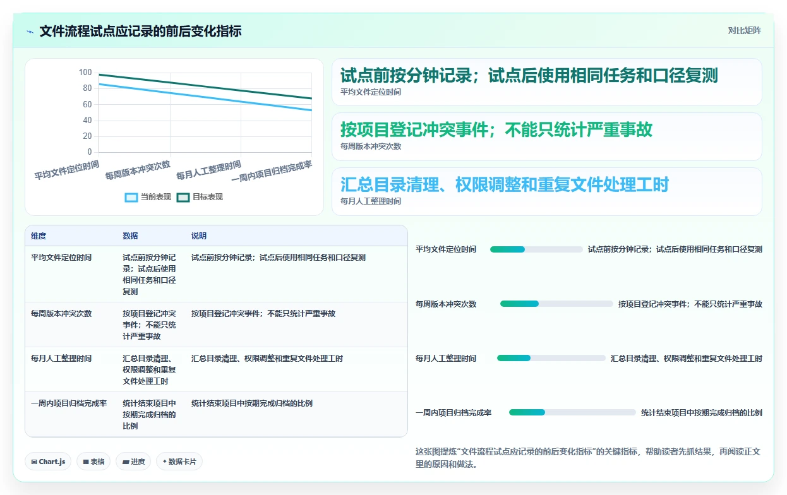The image size is (787, 495).
Task: Click the 进度 tag
Action: [x=134, y=462]
